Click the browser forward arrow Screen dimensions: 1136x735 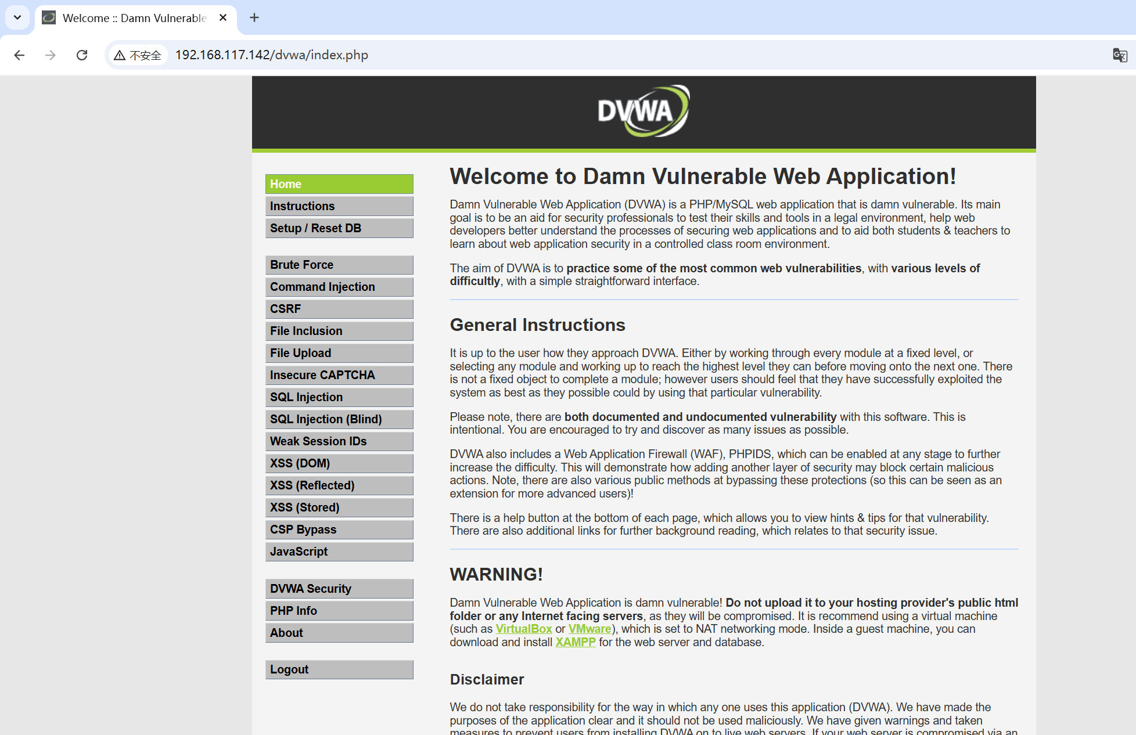pyautogui.click(x=51, y=55)
